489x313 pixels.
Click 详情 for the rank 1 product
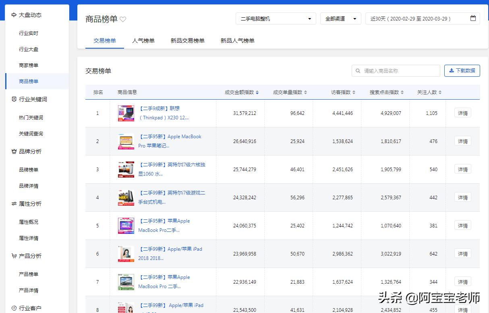click(x=462, y=113)
